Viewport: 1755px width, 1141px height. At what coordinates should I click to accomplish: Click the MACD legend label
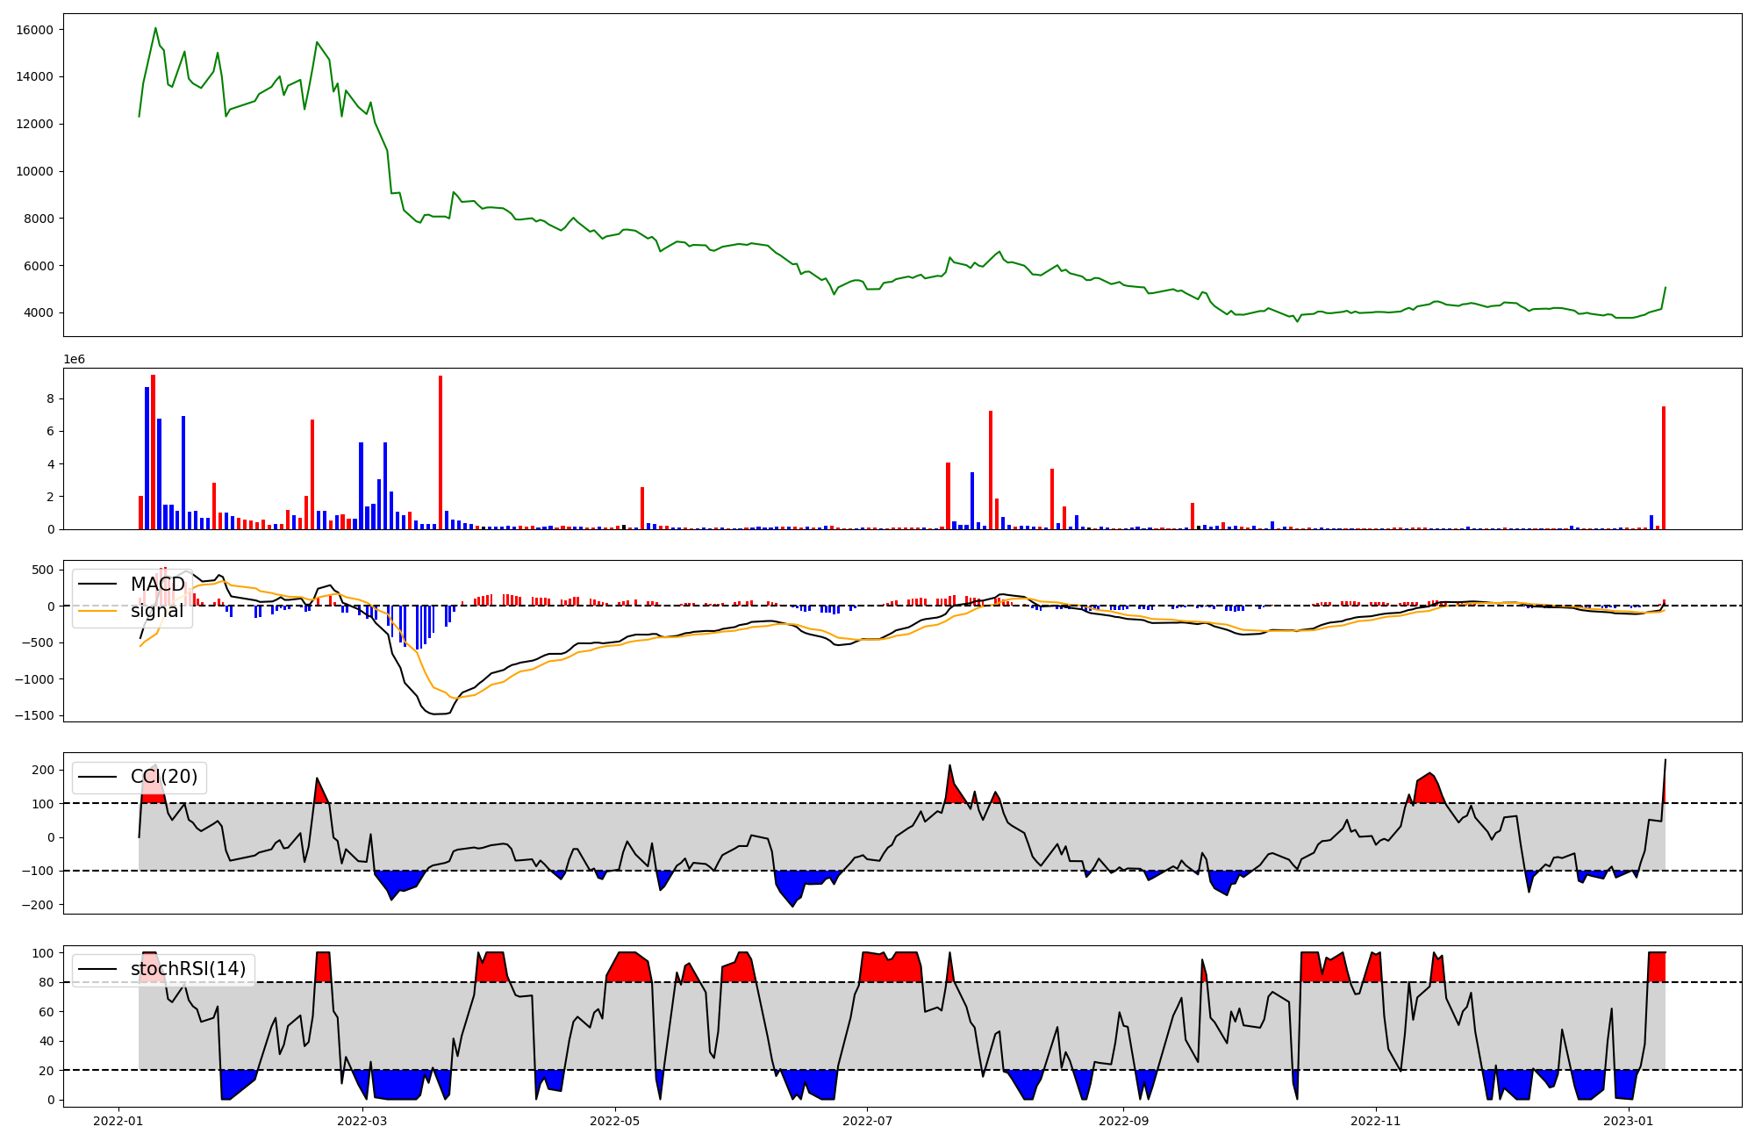[x=158, y=585]
